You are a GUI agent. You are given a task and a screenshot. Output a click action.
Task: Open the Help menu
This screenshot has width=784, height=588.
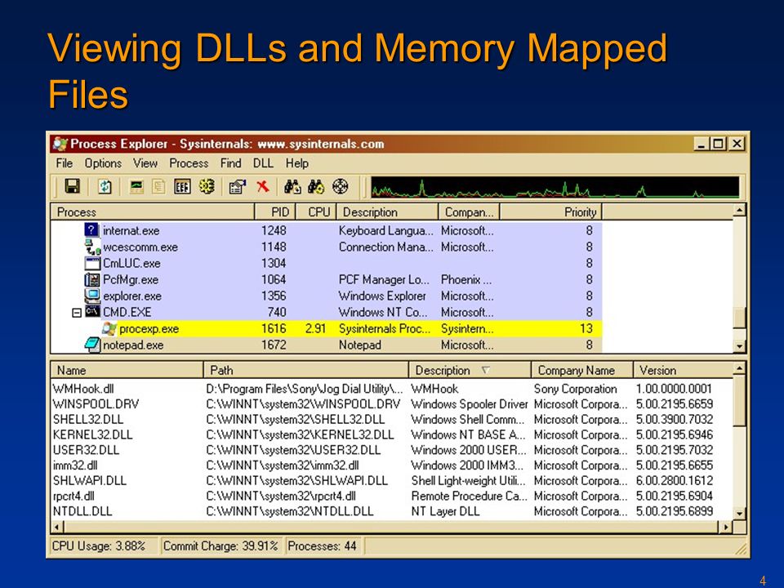(x=297, y=163)
